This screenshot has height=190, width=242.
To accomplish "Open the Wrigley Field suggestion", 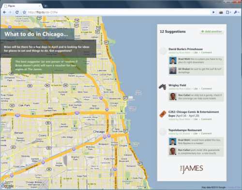I will pyautogui.click(x=177, y=85).
